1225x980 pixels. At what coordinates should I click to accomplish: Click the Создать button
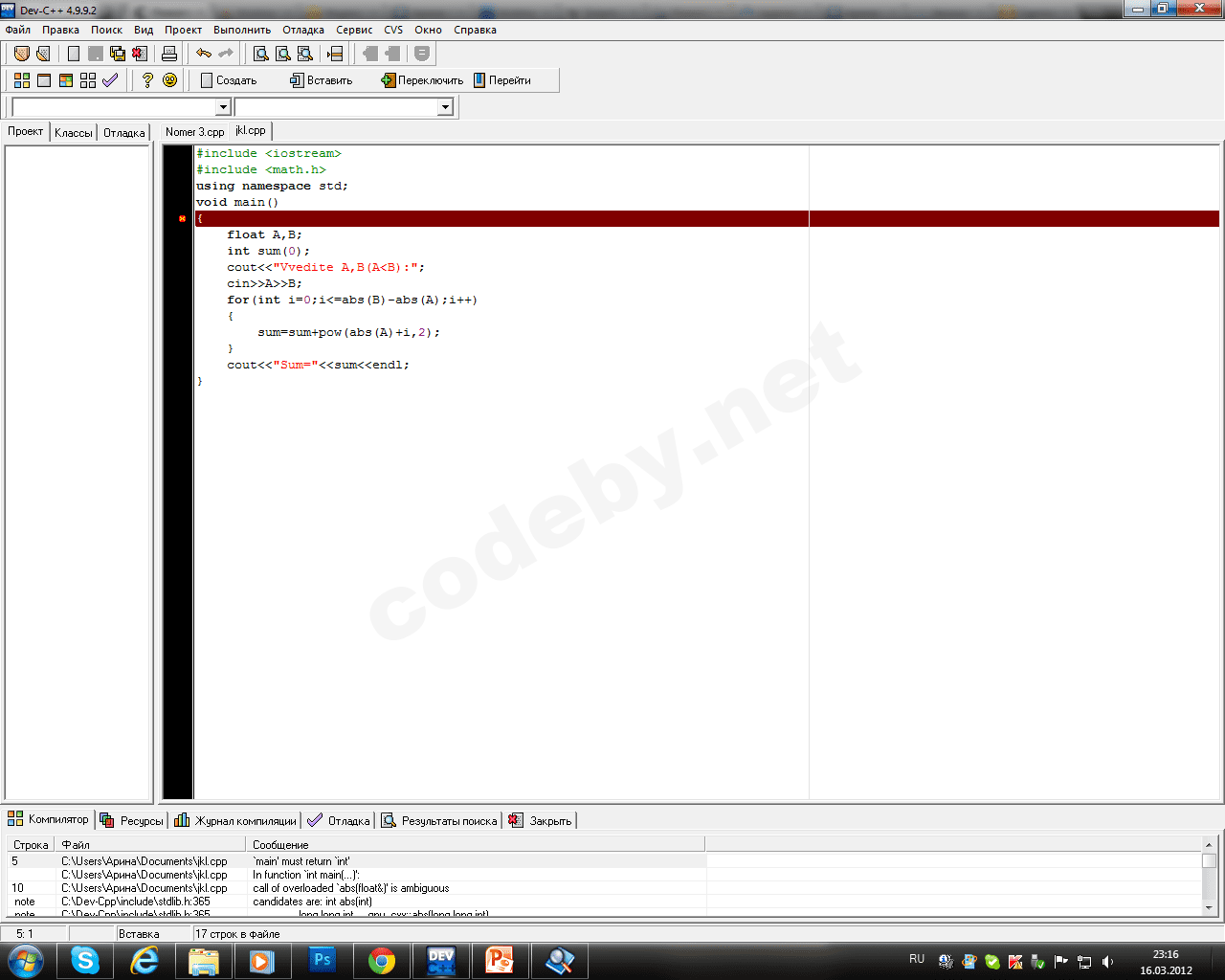(228, 80)
